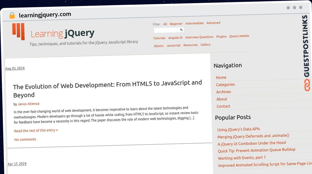Select the Advanced filter option
This screenshot has height=174, width=312.
tap(213, 23)
